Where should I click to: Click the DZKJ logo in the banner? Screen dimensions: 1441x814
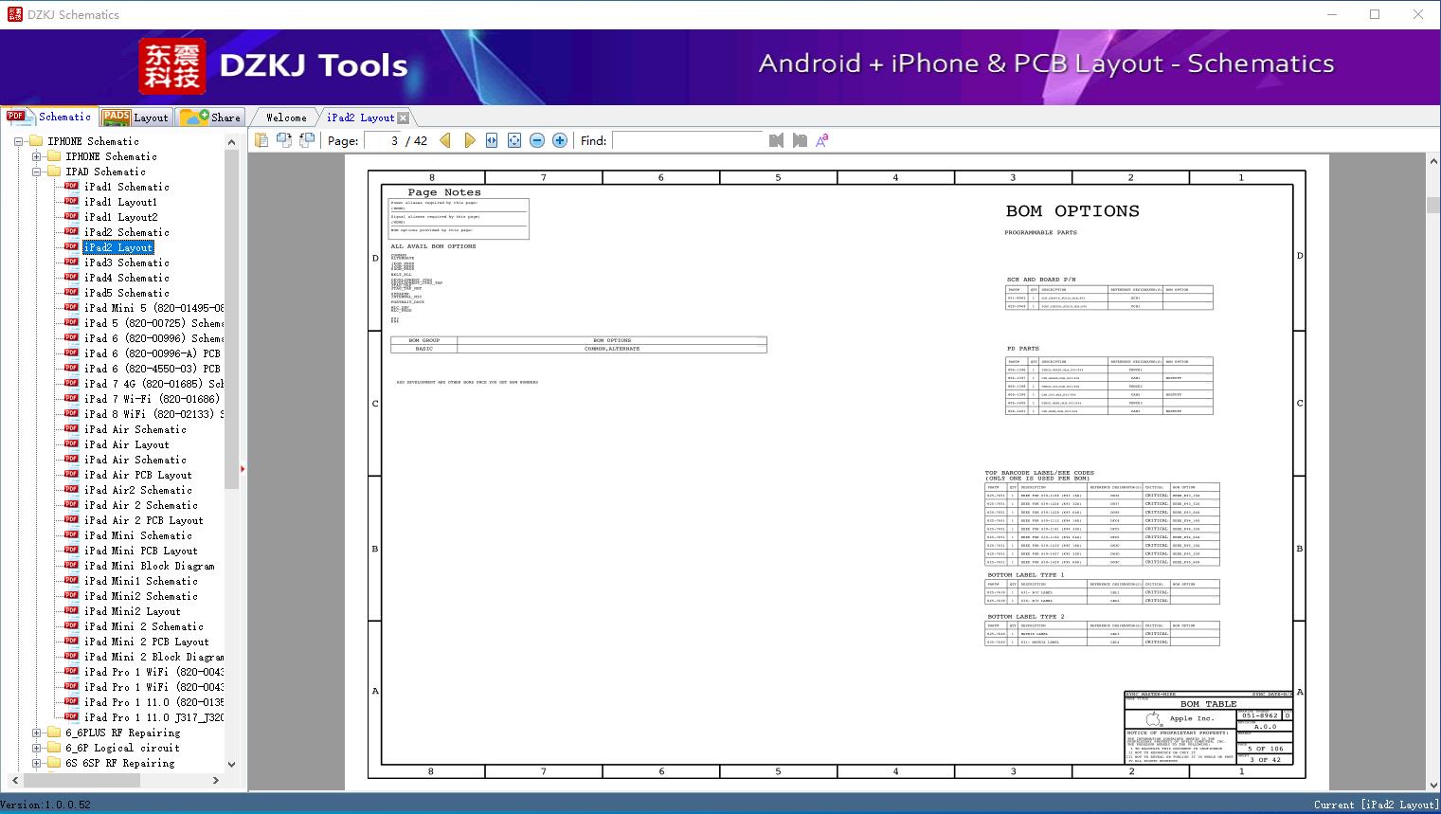pos(172,66)
